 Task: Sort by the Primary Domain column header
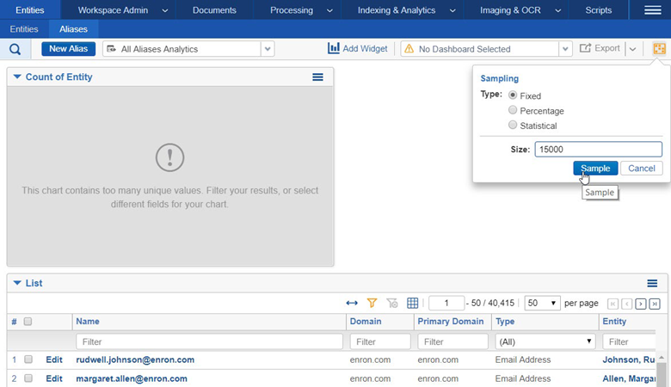451,321
